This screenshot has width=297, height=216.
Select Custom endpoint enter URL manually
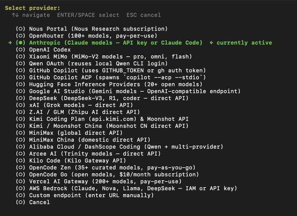click(85, 195)
